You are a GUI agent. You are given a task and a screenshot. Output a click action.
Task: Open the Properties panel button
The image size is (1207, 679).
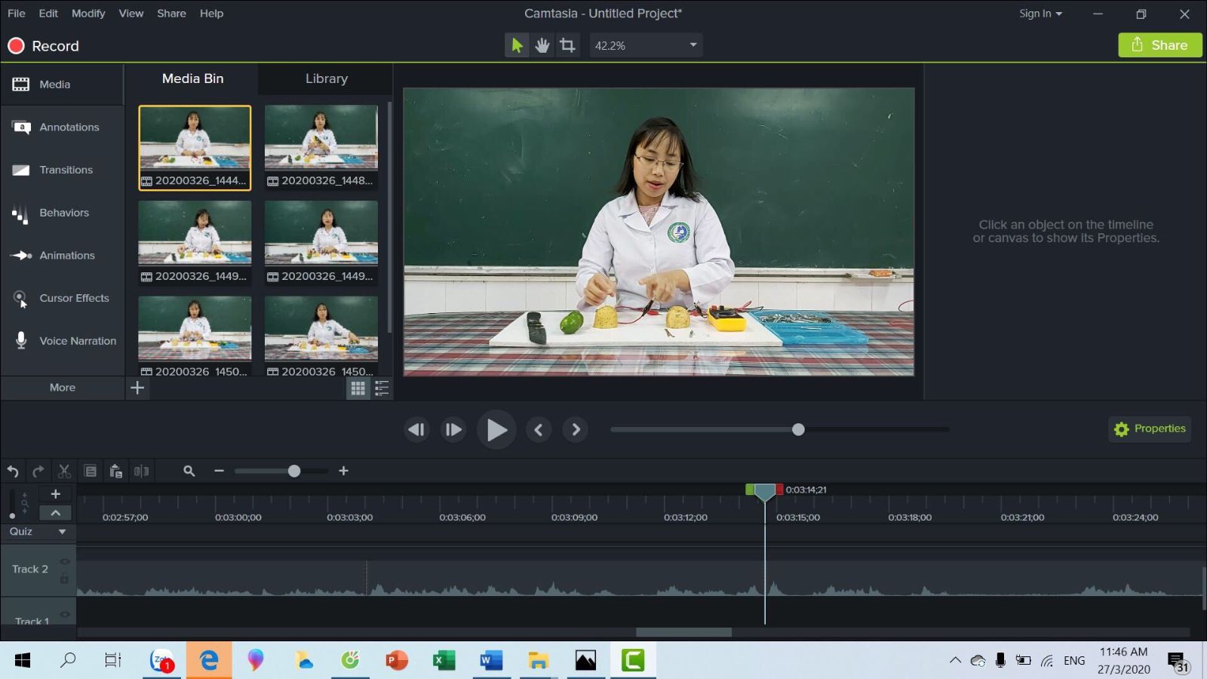point(1150,429)
